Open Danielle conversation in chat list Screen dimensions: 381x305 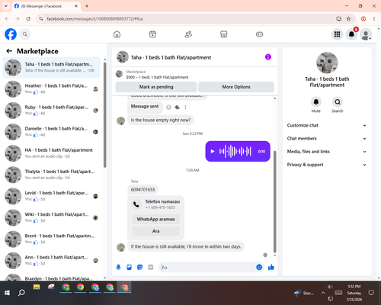point(51,132)
